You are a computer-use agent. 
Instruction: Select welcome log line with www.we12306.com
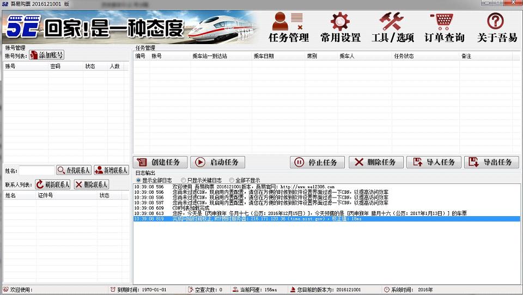tap(326, 187)
